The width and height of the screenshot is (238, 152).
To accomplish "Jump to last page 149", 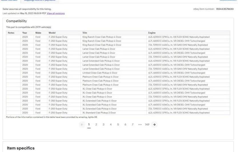I will click(x=147, y=125).
